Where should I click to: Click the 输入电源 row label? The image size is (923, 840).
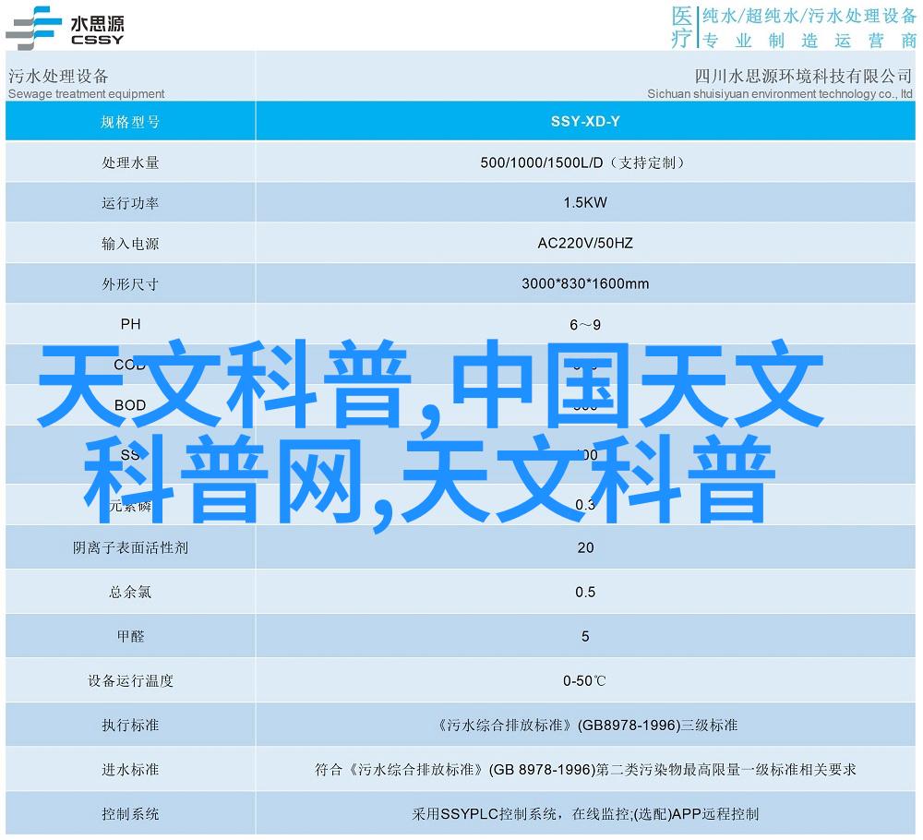130,244
